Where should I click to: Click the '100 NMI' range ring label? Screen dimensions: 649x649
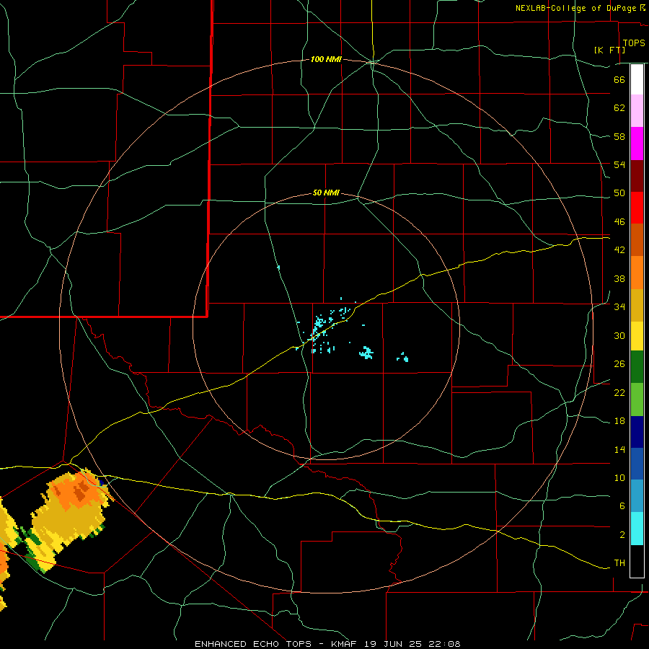326,60
